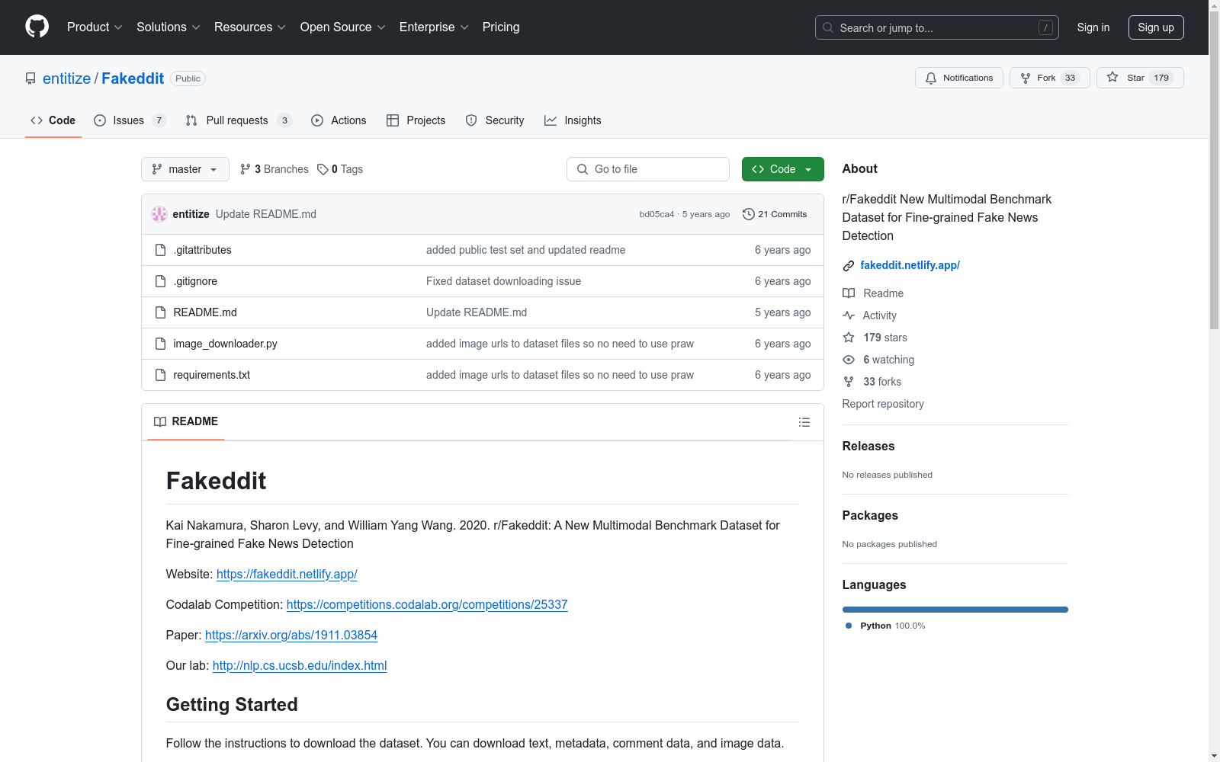View the 3 Branches link

(274, 169)
